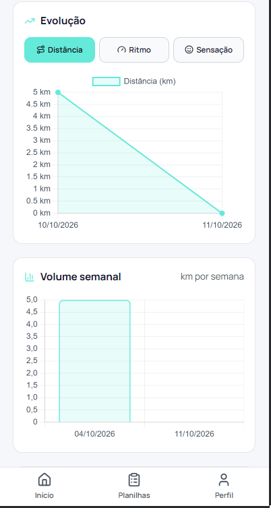Click the 5 km data point on chart

(x=58, y=92)
